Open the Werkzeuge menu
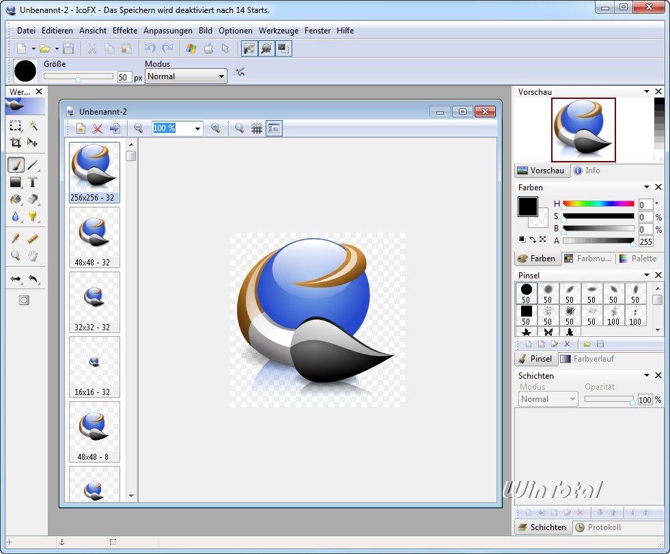The height and width of the screenshot is (554, 670). pyautogui.click(x=279, y=31)
